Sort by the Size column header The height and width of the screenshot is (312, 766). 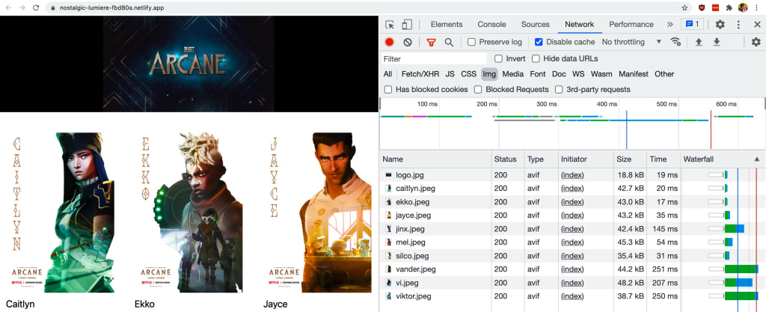[x=630, y=159]
